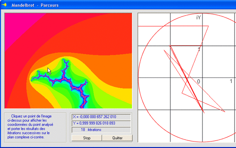The height and width of the screenshot is (148, 236).
Task: Click the 'Mandelbrot - Parcours' title text
Action: 35,5
